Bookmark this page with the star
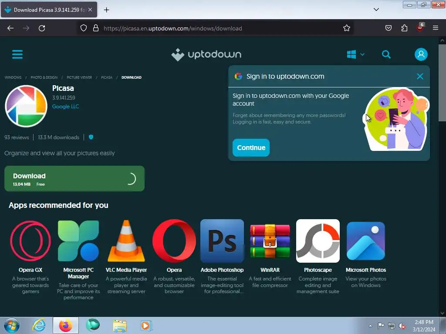This screenshot has height=334, width=446. [x=346, y=28]
